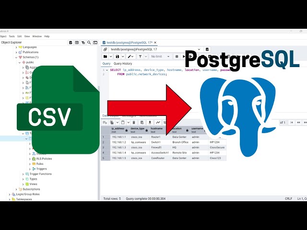Click the Filter funnel icon

point(140,57)
